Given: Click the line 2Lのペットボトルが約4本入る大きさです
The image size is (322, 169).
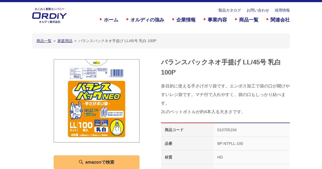Looking at the screenshot, I should [203, 112].
